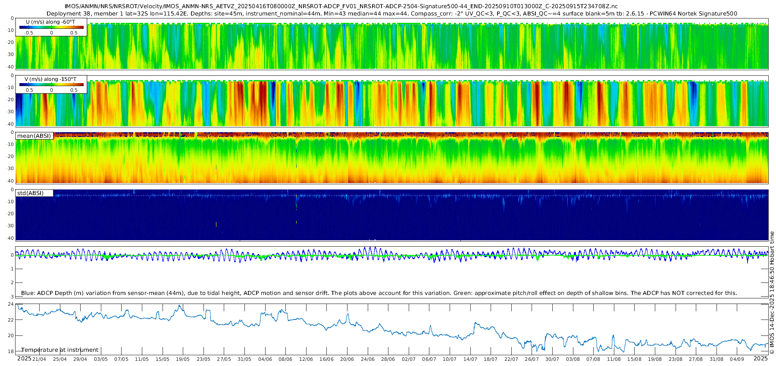This screenshot has height=366, width=776.
Task: Click the 03/05 date tick label
Action: [101, 359]
